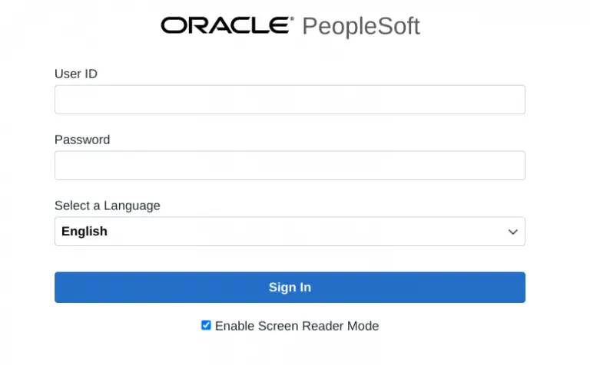Click the Enable Screen Reader Mode label text
590x365 pixels.
coord(297,326)
